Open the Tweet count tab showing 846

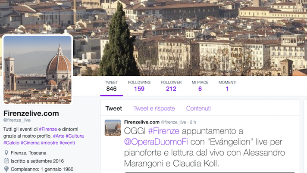point(111,86)
